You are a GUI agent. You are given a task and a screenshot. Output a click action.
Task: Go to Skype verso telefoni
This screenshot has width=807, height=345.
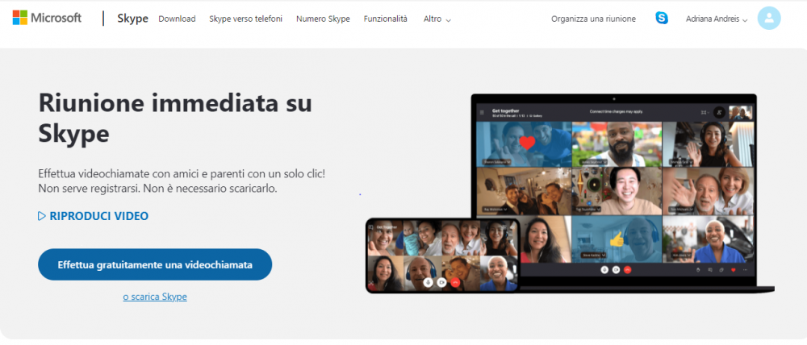(245, 19)
